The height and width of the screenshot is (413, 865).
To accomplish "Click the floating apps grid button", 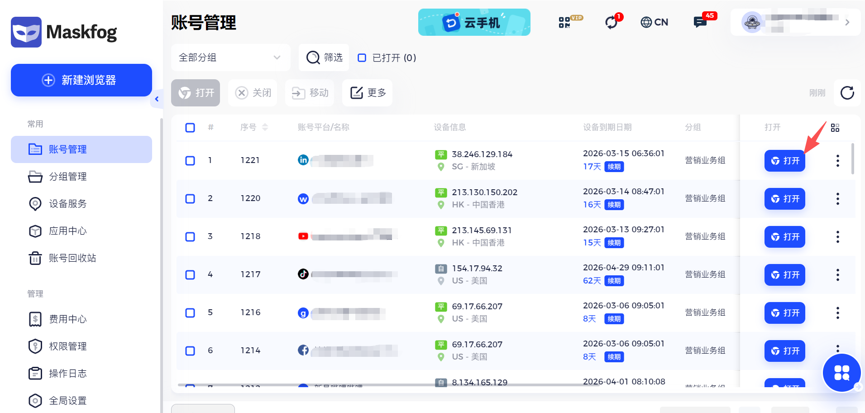I will click(x=841, y=373).
